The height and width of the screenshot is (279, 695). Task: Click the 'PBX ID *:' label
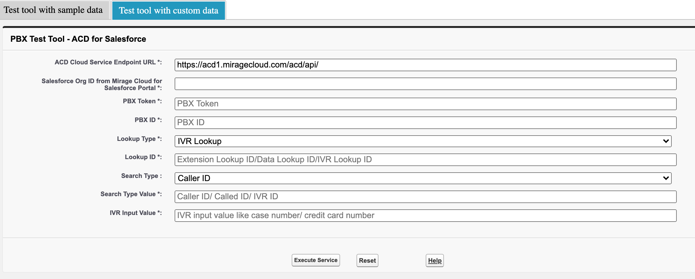tap(148, 120)
